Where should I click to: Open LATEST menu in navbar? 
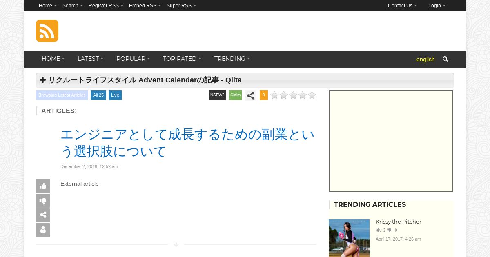click(x=90, y=59)
